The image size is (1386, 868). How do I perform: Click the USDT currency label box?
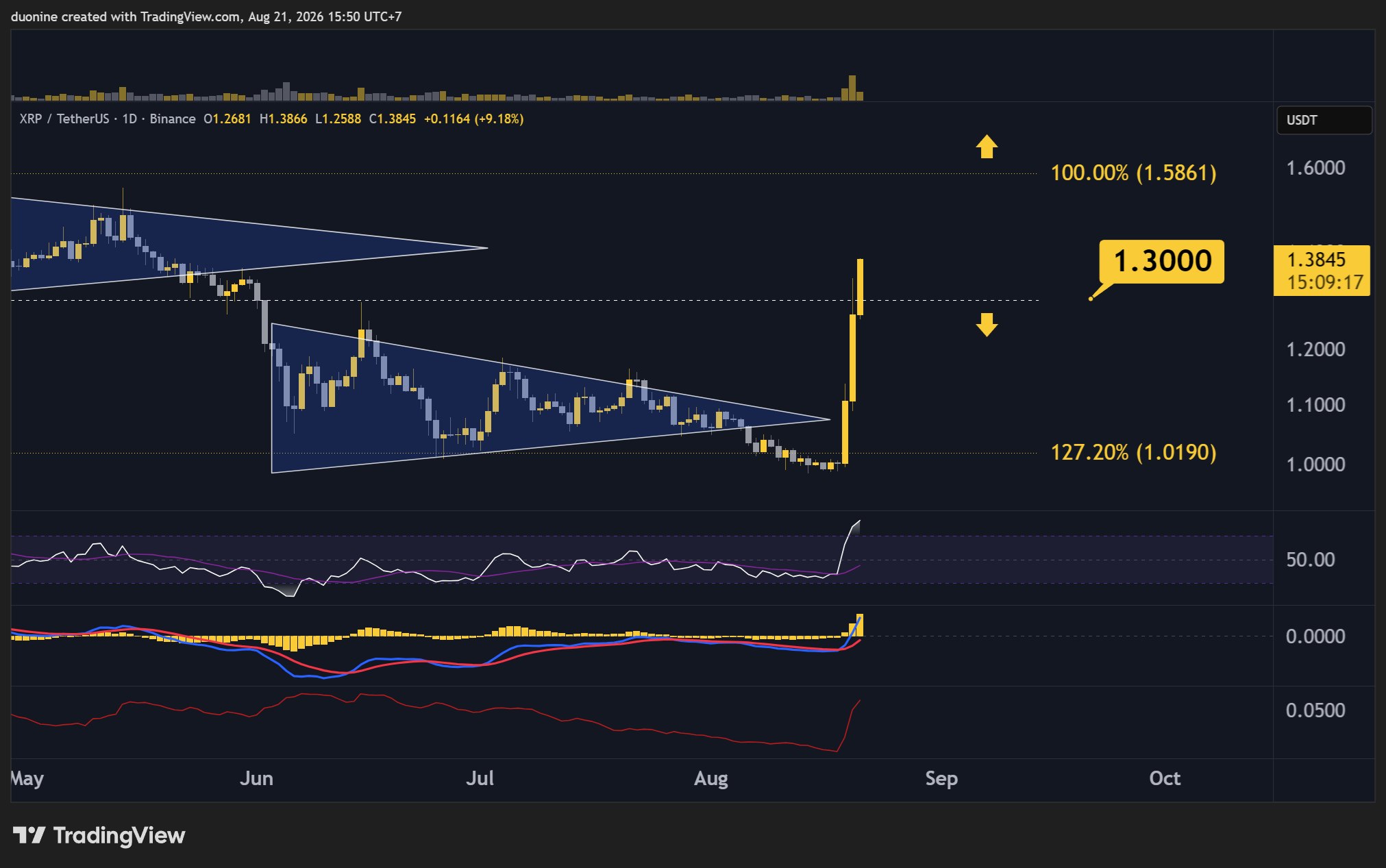[1324, 120]
